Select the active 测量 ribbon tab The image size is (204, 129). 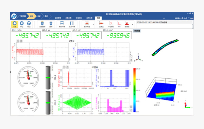(98, 18)
